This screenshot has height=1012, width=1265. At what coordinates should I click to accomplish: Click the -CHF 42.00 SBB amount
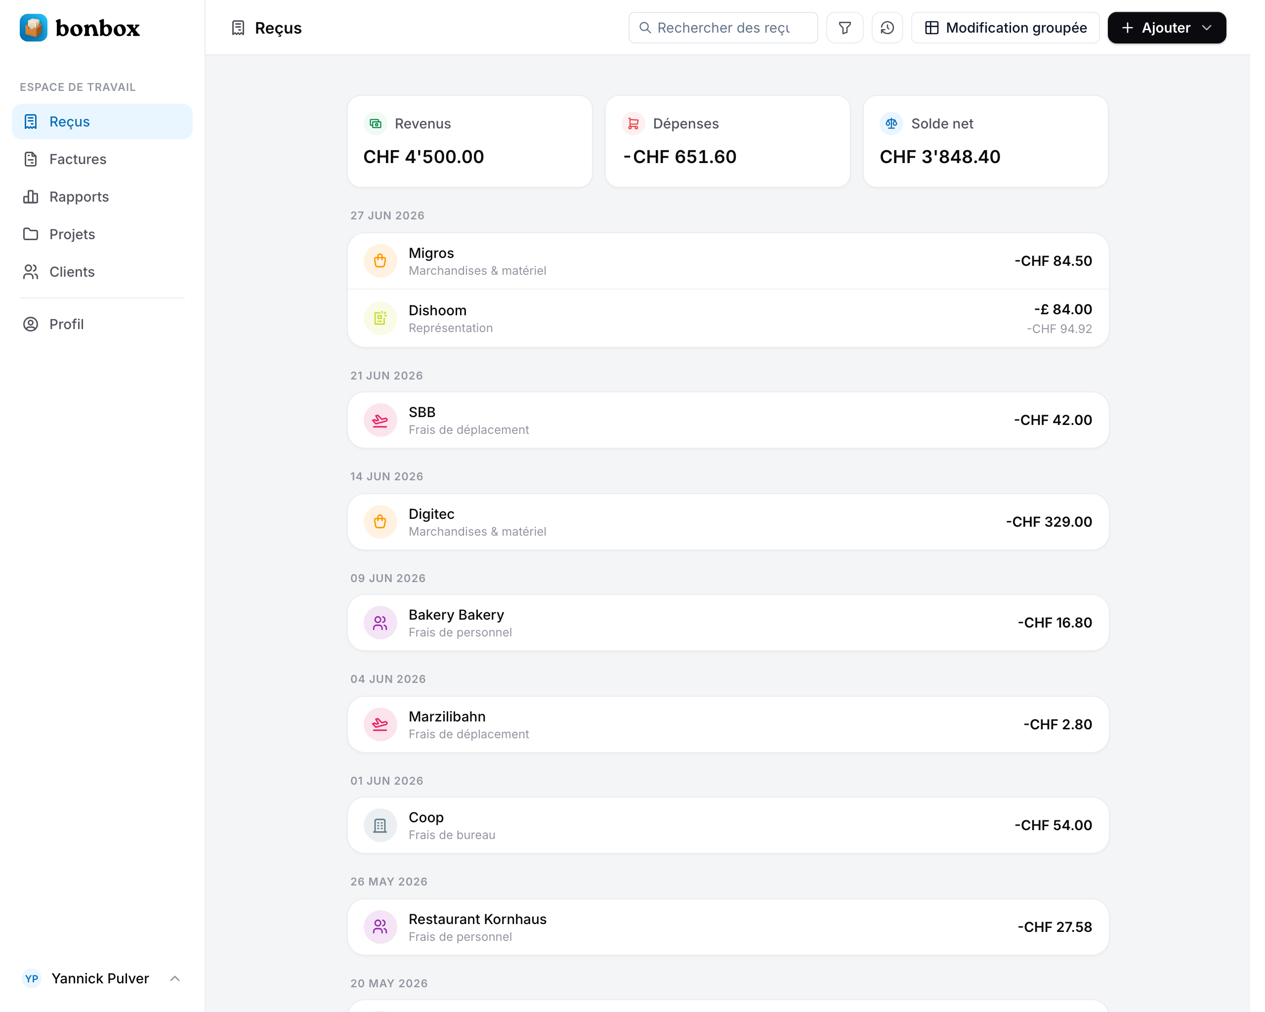(x=1053, y=420)
